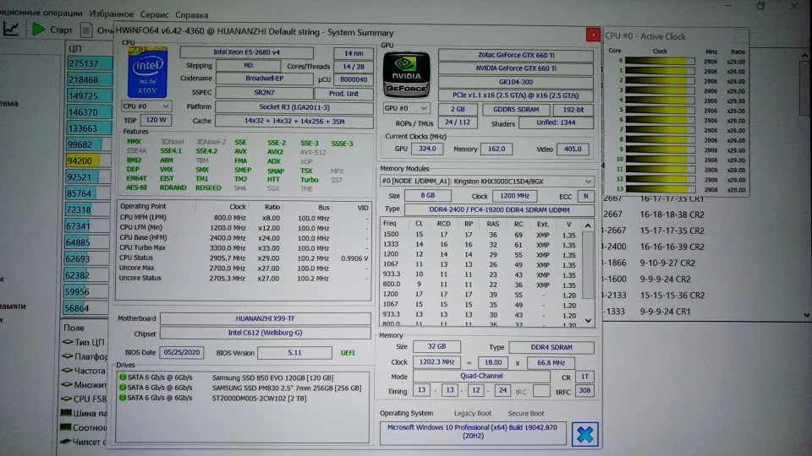Click the Socket R3 (LGA2011-3) platform field
This screenshot has height=456, width=812.
294,107
